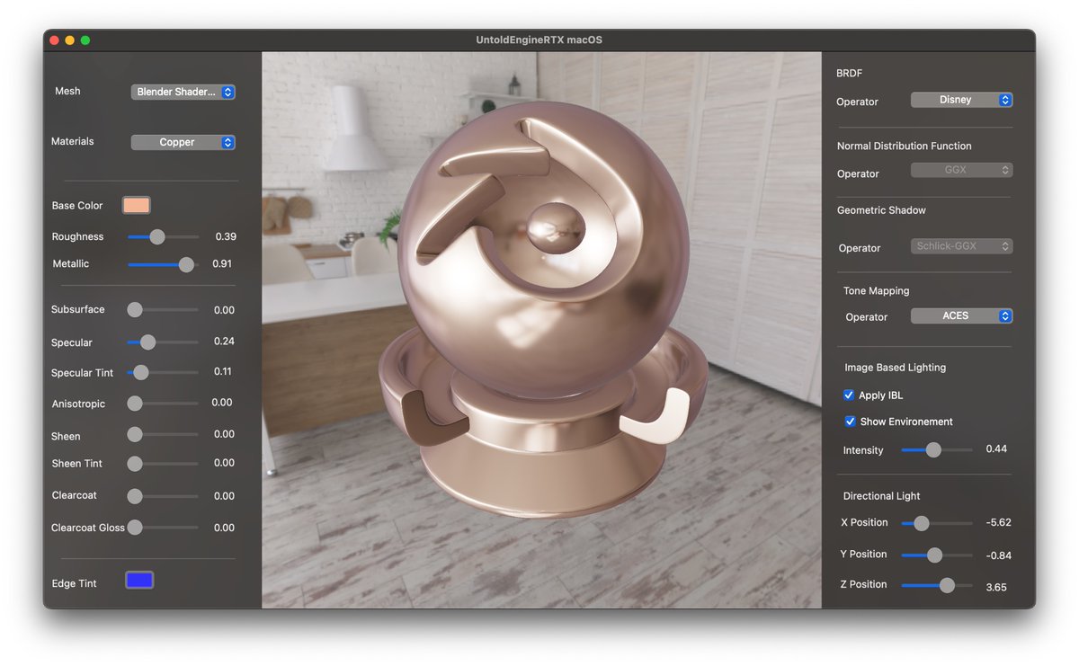The image size is (1079, 666).
Task: Click the Sheen Tint slider handle
Action: coord(135,464)
